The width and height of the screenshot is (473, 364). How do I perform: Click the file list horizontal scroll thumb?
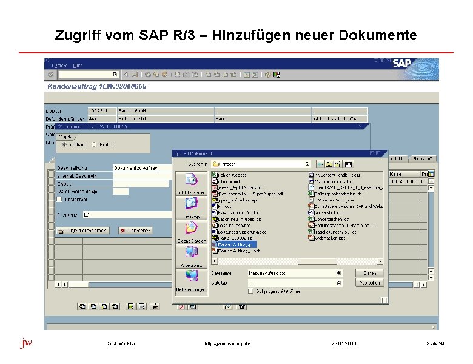coord(317,261)
